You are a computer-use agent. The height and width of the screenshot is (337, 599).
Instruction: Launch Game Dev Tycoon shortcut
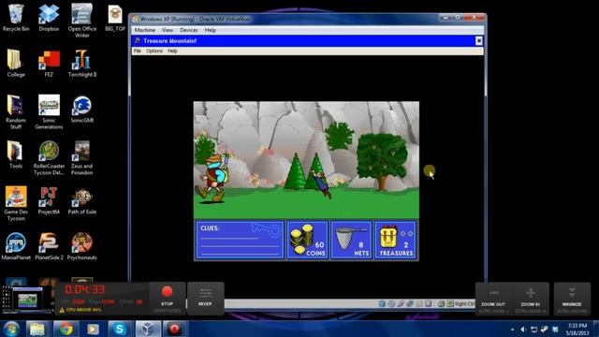coord(16,204)
